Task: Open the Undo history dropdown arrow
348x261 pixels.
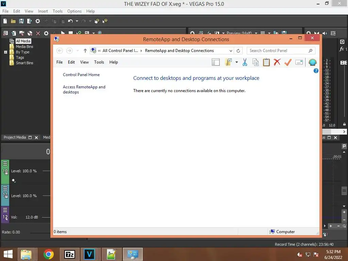Action: tap(77, 21)
